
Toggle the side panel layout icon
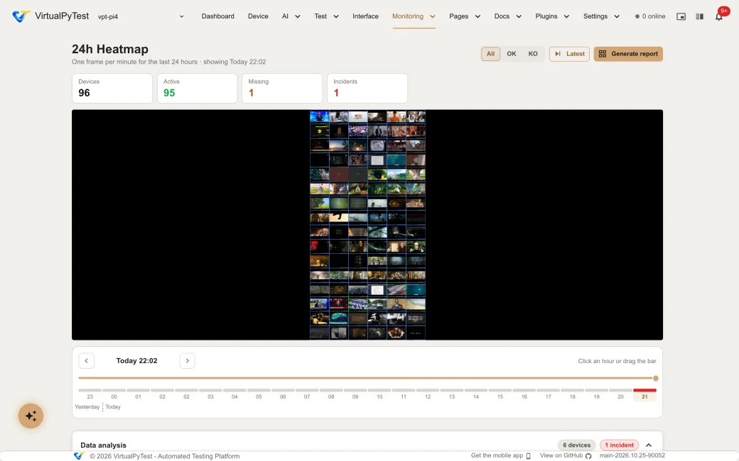click(x=699, y=16)
